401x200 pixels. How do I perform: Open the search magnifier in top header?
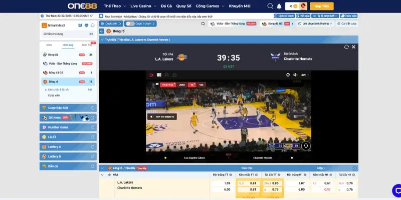[270, 6]
